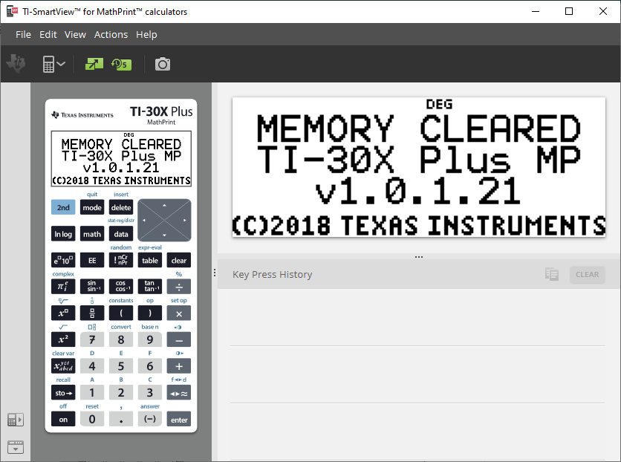This screenshot has height=462, width=621.
Task: Open the calculator model selection dropdown
Action: [x=53, y=65]
